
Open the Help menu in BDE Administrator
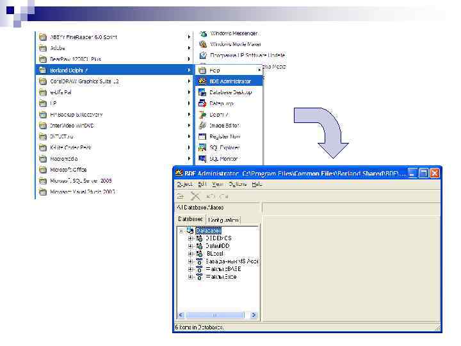click(x=257, y=184)
